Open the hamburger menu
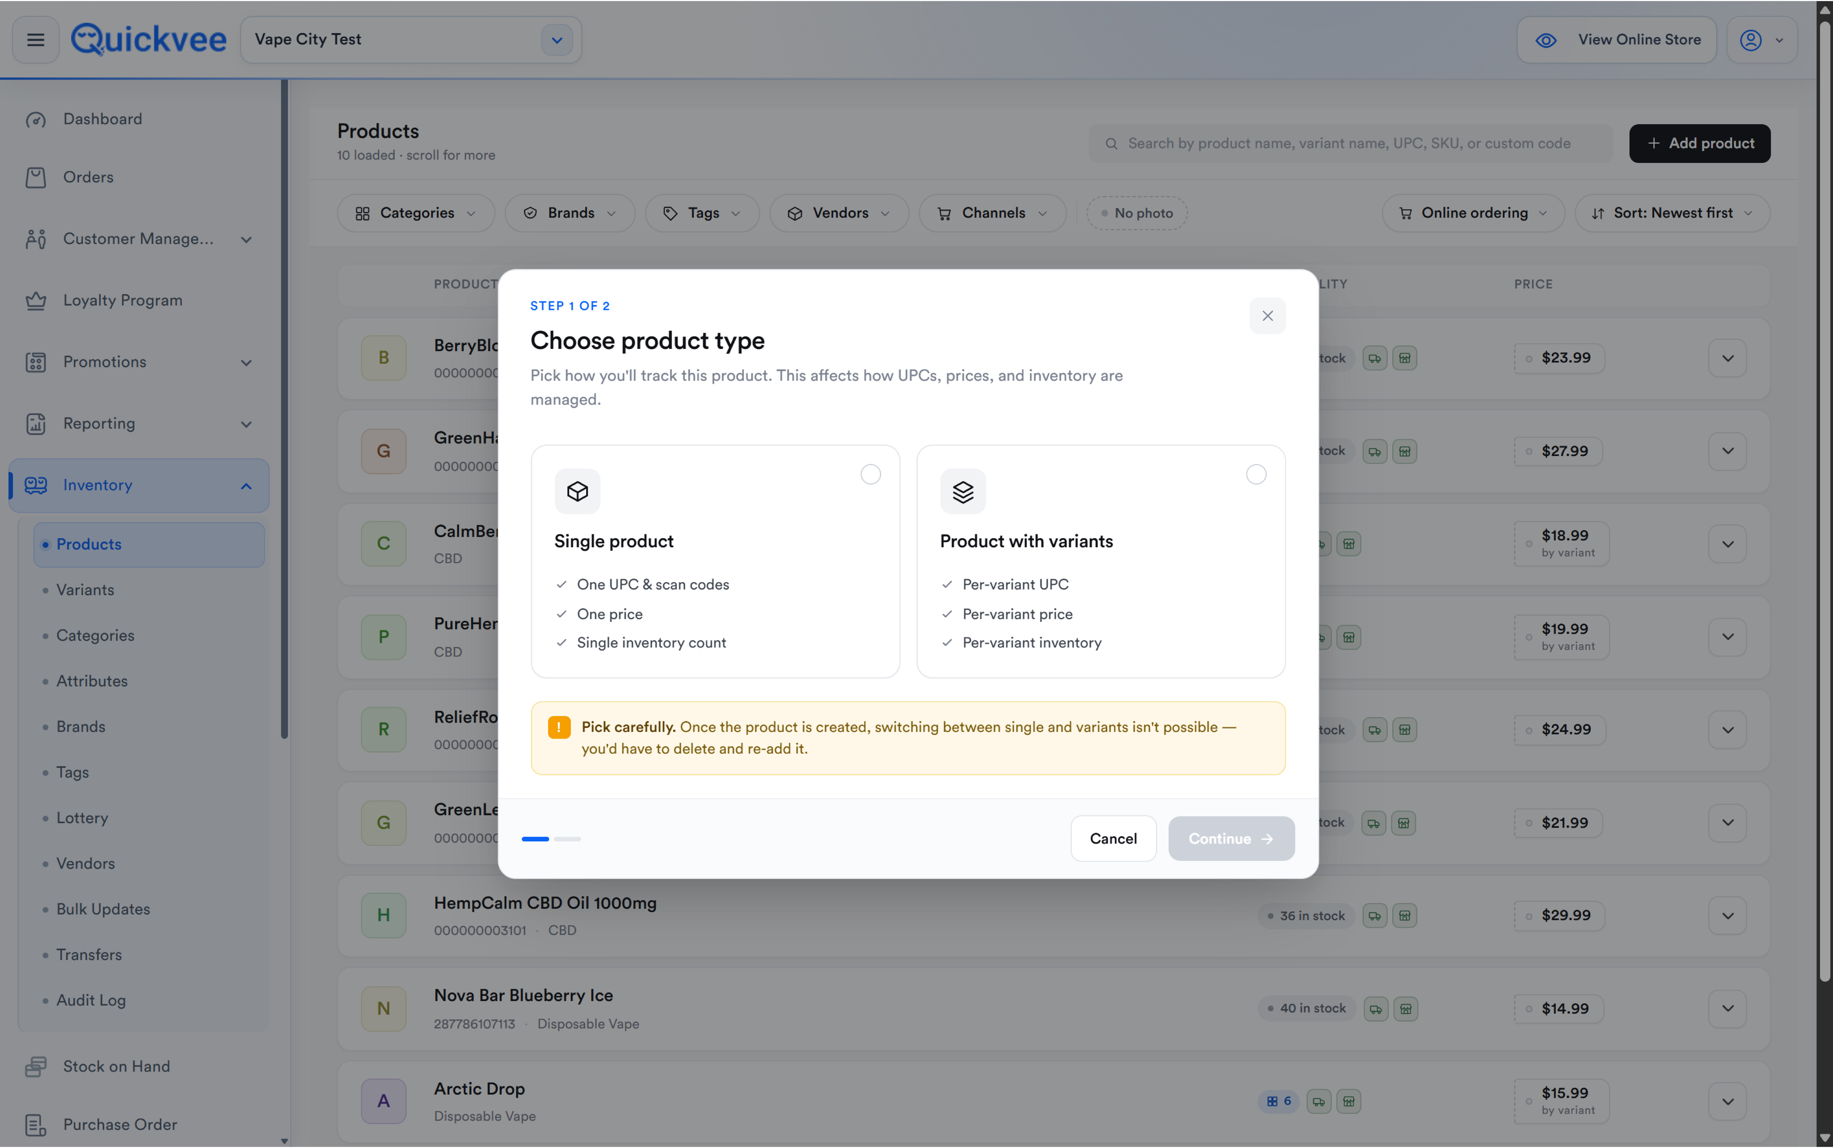The image size is (1833, 1148). (36, 39)
